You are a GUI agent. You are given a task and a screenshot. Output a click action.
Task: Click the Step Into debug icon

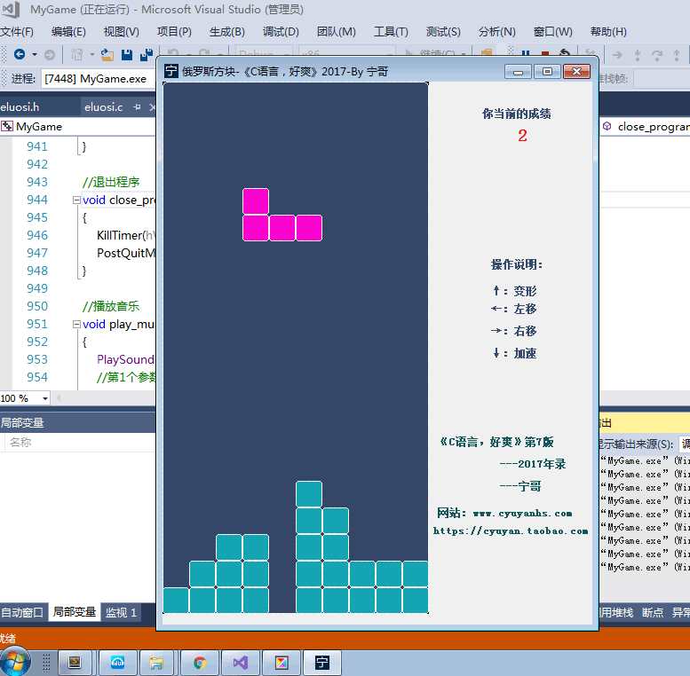(638, 55)
